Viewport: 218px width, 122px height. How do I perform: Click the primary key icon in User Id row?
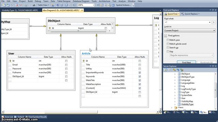click(x=10, y=61)
